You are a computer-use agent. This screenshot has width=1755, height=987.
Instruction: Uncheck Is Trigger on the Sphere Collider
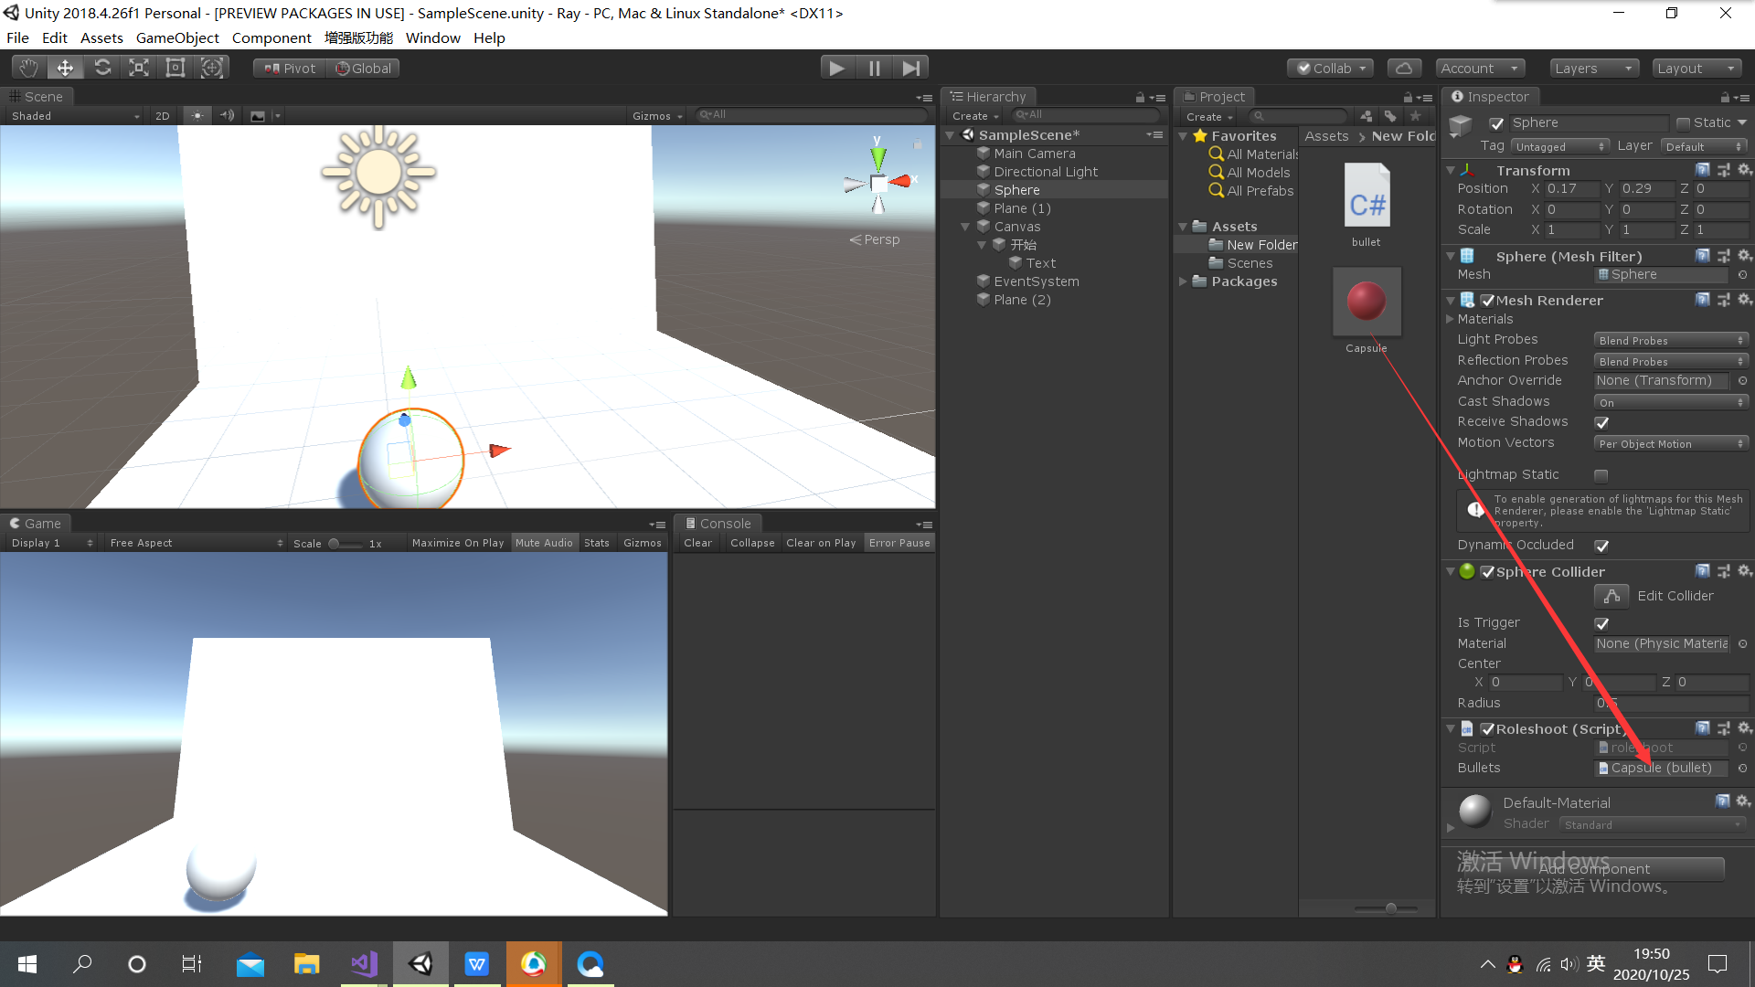(1601, 624)
